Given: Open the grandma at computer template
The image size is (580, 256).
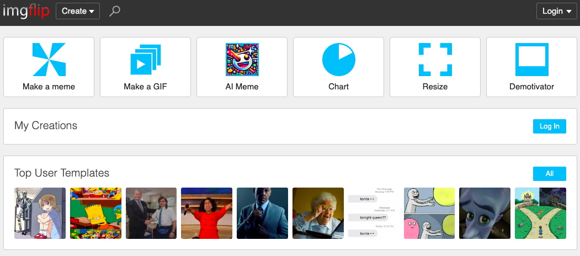Looking at the screenshot, I should tap(318, 213).
